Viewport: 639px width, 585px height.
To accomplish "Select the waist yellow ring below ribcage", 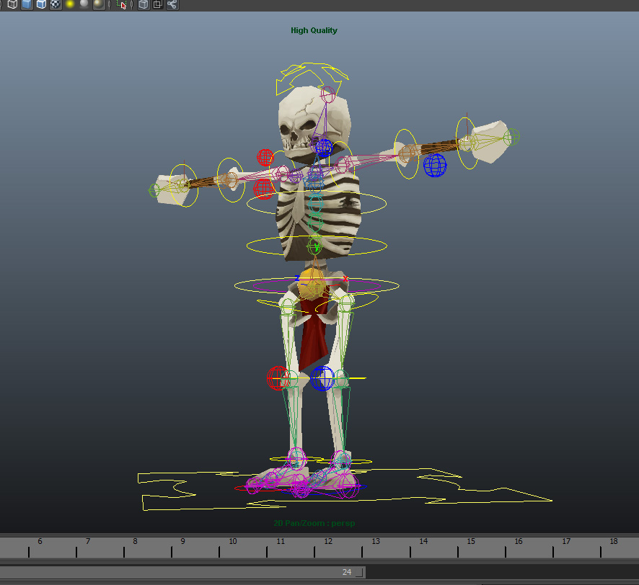I will [317, 246].
